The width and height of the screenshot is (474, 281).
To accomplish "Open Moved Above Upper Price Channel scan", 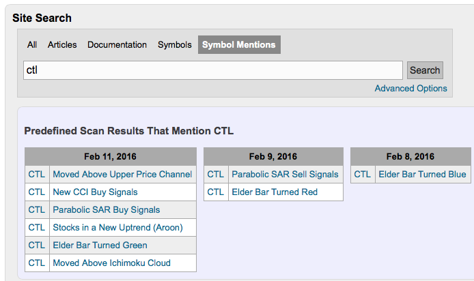I will pos(122,175).
